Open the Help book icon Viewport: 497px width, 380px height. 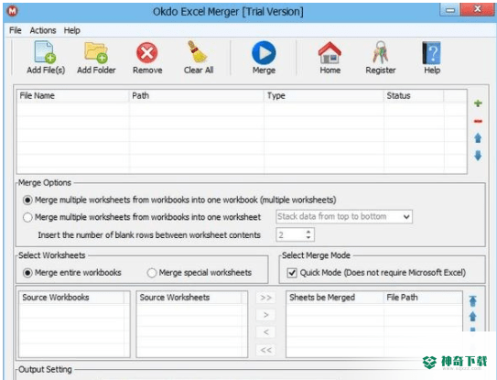coord(431,53)
